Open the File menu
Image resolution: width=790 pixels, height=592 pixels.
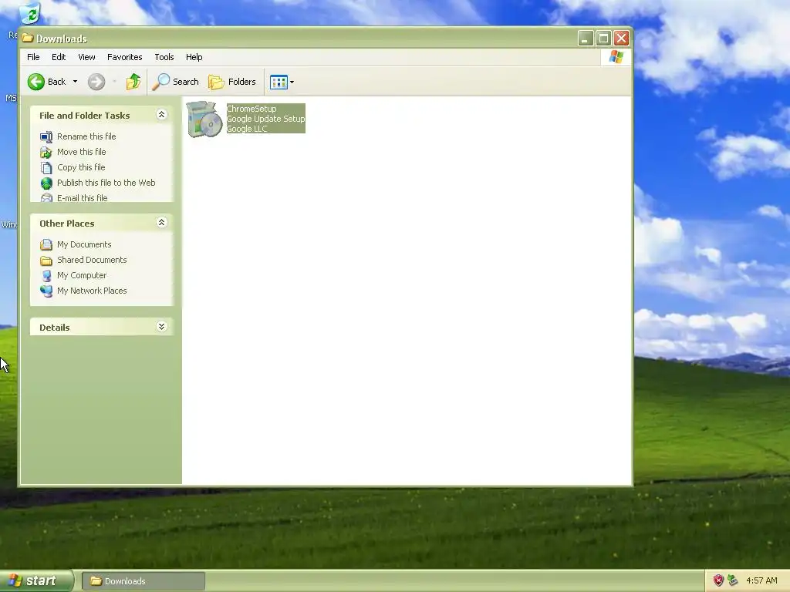click(33, 57)
